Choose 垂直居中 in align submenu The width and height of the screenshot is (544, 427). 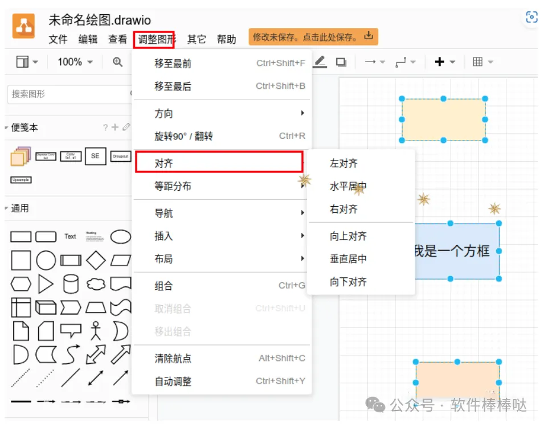pos(361,259)
